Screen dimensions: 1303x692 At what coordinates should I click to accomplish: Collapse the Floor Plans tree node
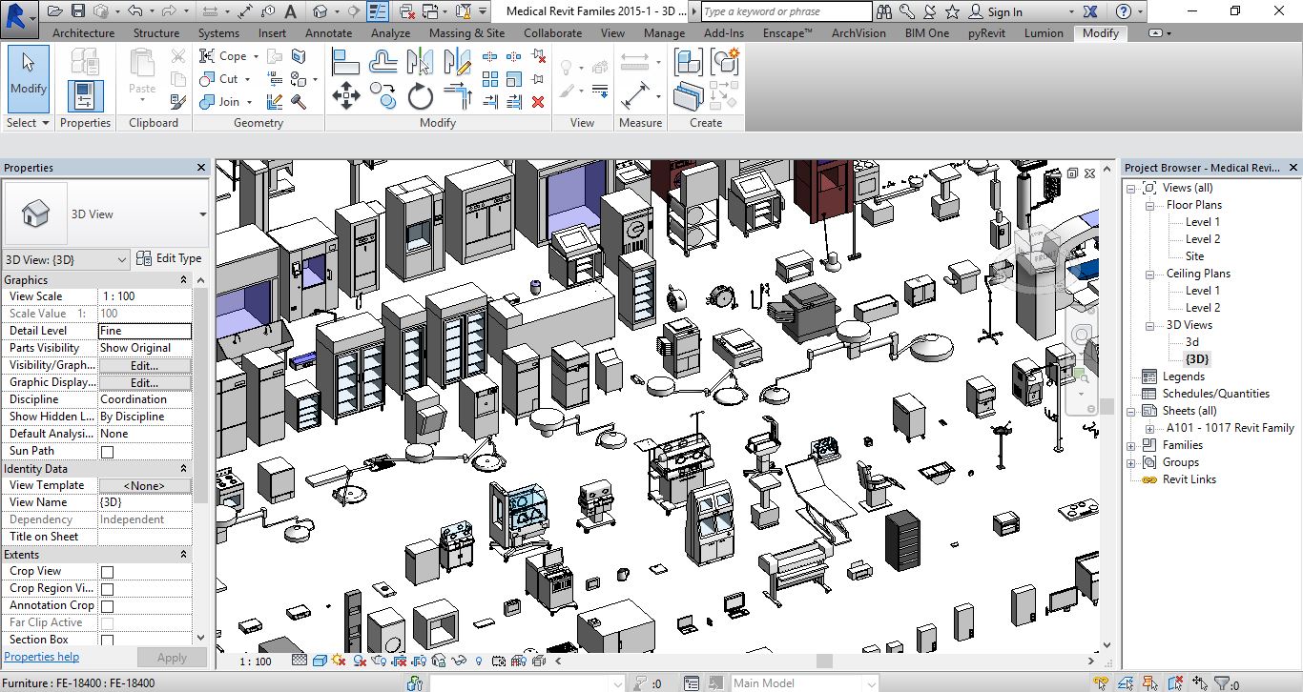[1148, 205]
